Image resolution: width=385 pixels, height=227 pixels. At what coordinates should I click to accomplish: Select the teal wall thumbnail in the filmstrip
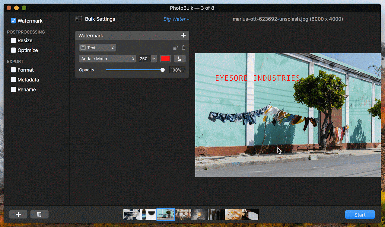coord(166,214)
